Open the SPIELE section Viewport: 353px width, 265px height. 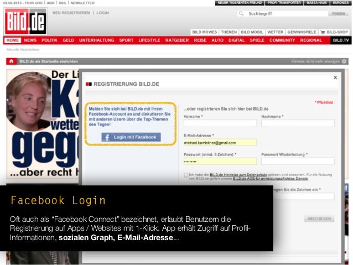click(257, 40)
